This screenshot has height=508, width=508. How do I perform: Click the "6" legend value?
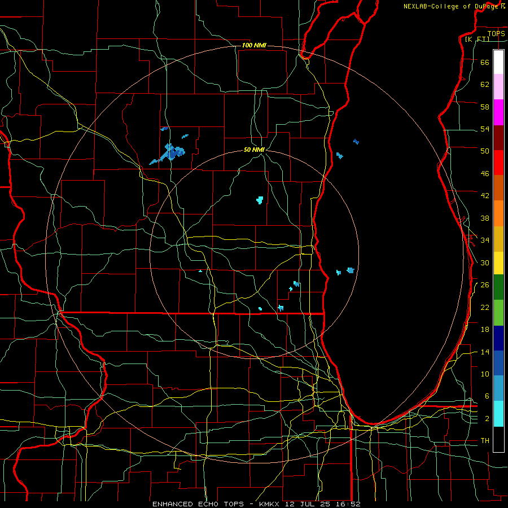click(x=487, y=397)
